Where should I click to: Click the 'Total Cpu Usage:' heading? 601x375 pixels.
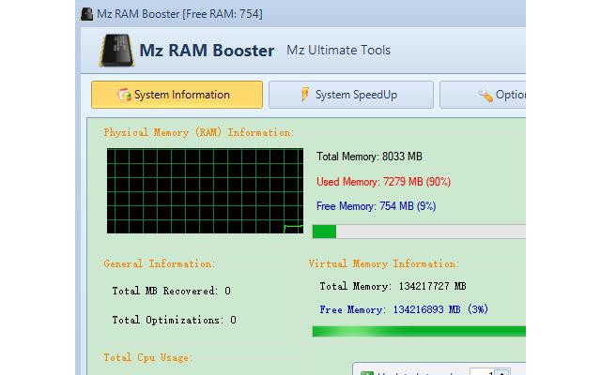(x=148, y=357)
